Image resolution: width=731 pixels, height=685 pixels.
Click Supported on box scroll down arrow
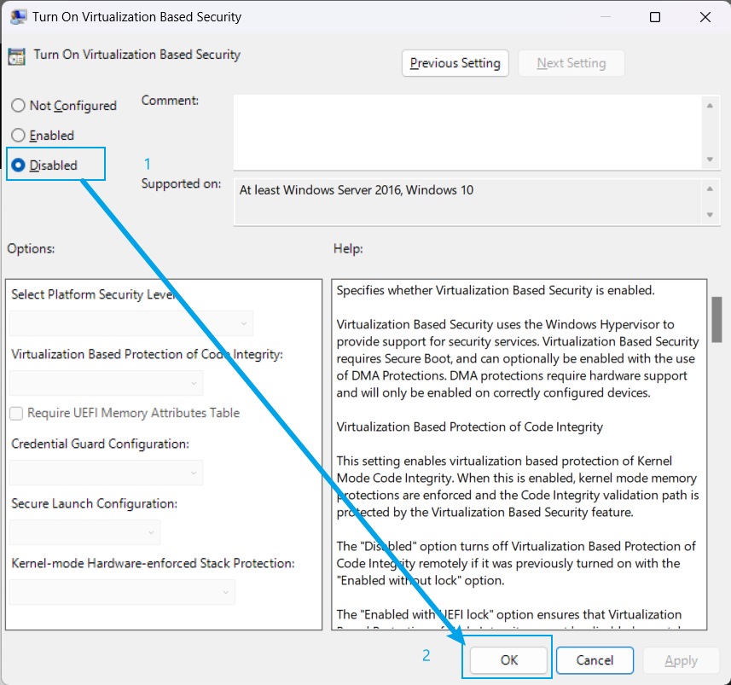(x=710, y=215)
